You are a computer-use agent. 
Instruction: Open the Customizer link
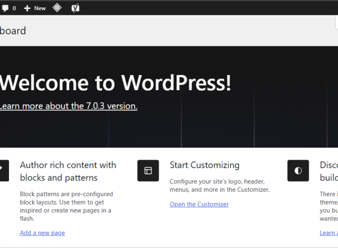tap(199, 204)
